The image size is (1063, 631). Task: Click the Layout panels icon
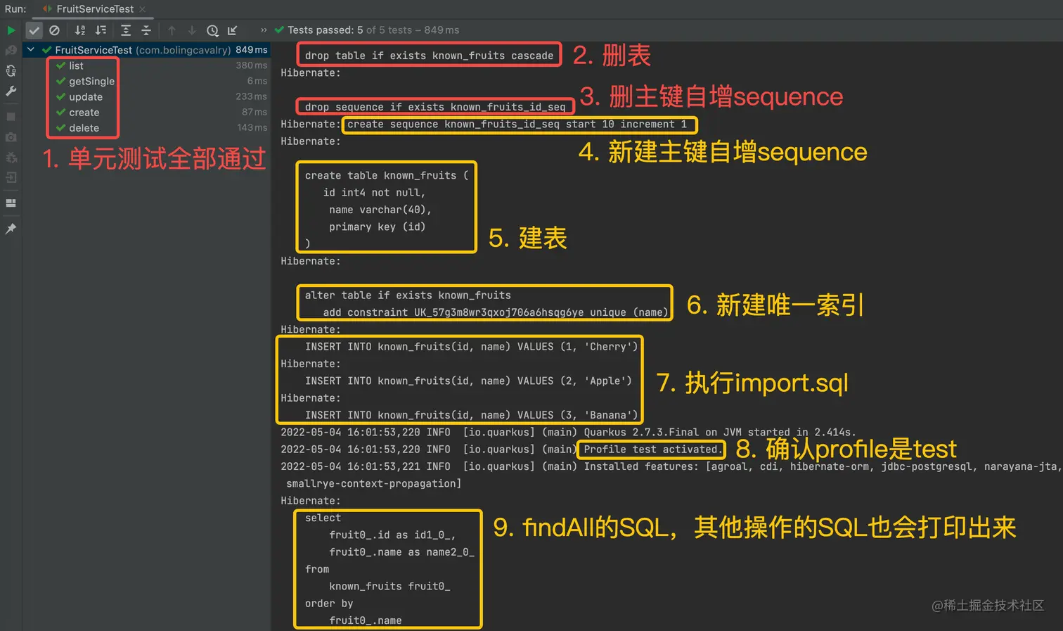tap(11, 203)
